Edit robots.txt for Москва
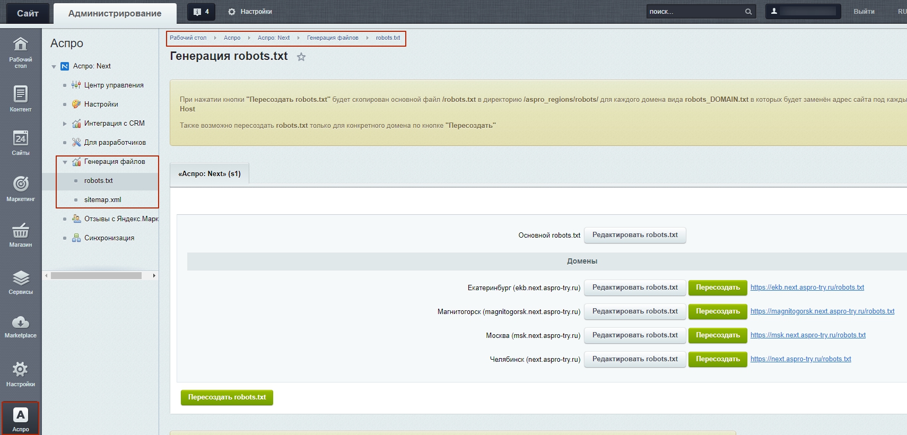The image size is (907, 435). (635, 335)
